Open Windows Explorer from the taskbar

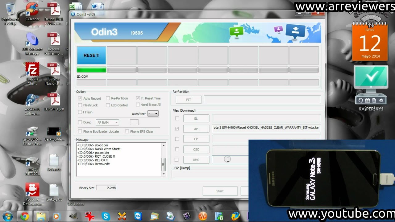(x=41, y=216)
